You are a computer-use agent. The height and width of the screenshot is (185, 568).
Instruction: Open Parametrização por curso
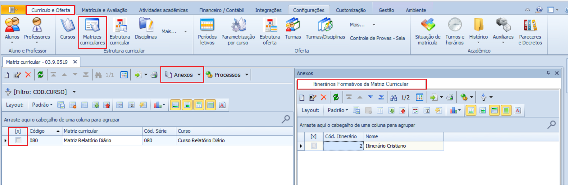(x=238, y=32)
